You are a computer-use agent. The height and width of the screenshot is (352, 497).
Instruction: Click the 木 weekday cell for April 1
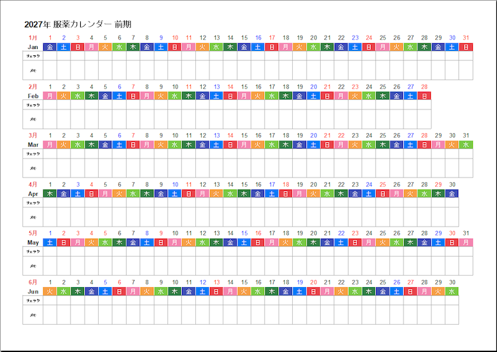(x=50, y=194)
